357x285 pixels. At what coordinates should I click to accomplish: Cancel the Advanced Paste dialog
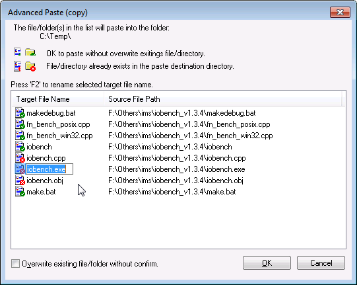321,263
